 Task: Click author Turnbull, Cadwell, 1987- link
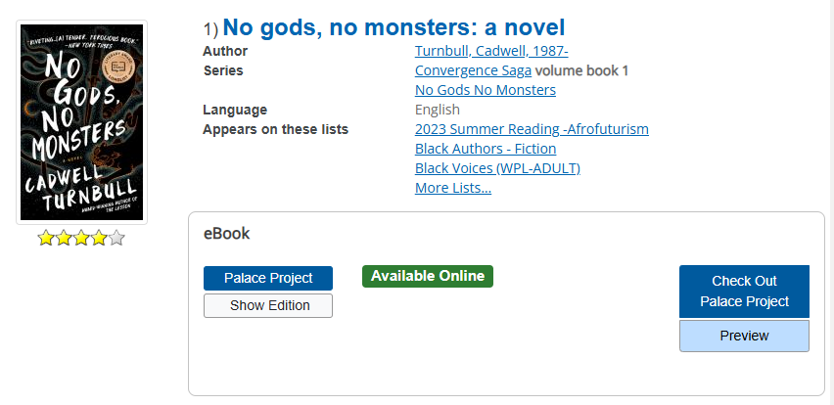pyautogui.click(x=491, y=51)
